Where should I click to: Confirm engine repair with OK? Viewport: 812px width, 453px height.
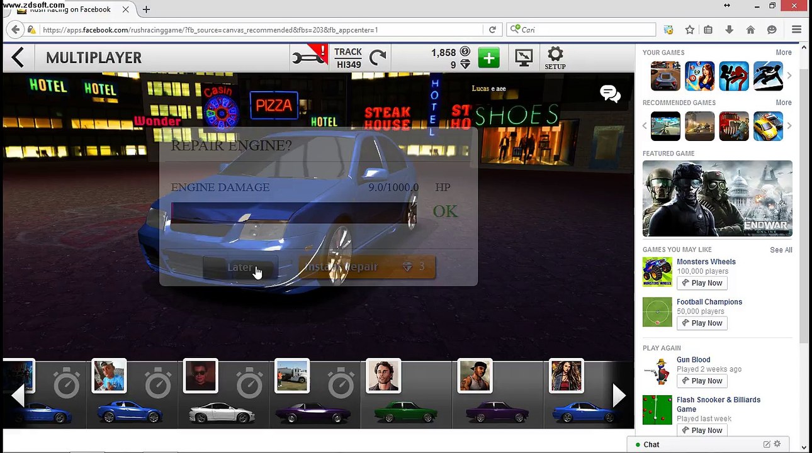445,211
